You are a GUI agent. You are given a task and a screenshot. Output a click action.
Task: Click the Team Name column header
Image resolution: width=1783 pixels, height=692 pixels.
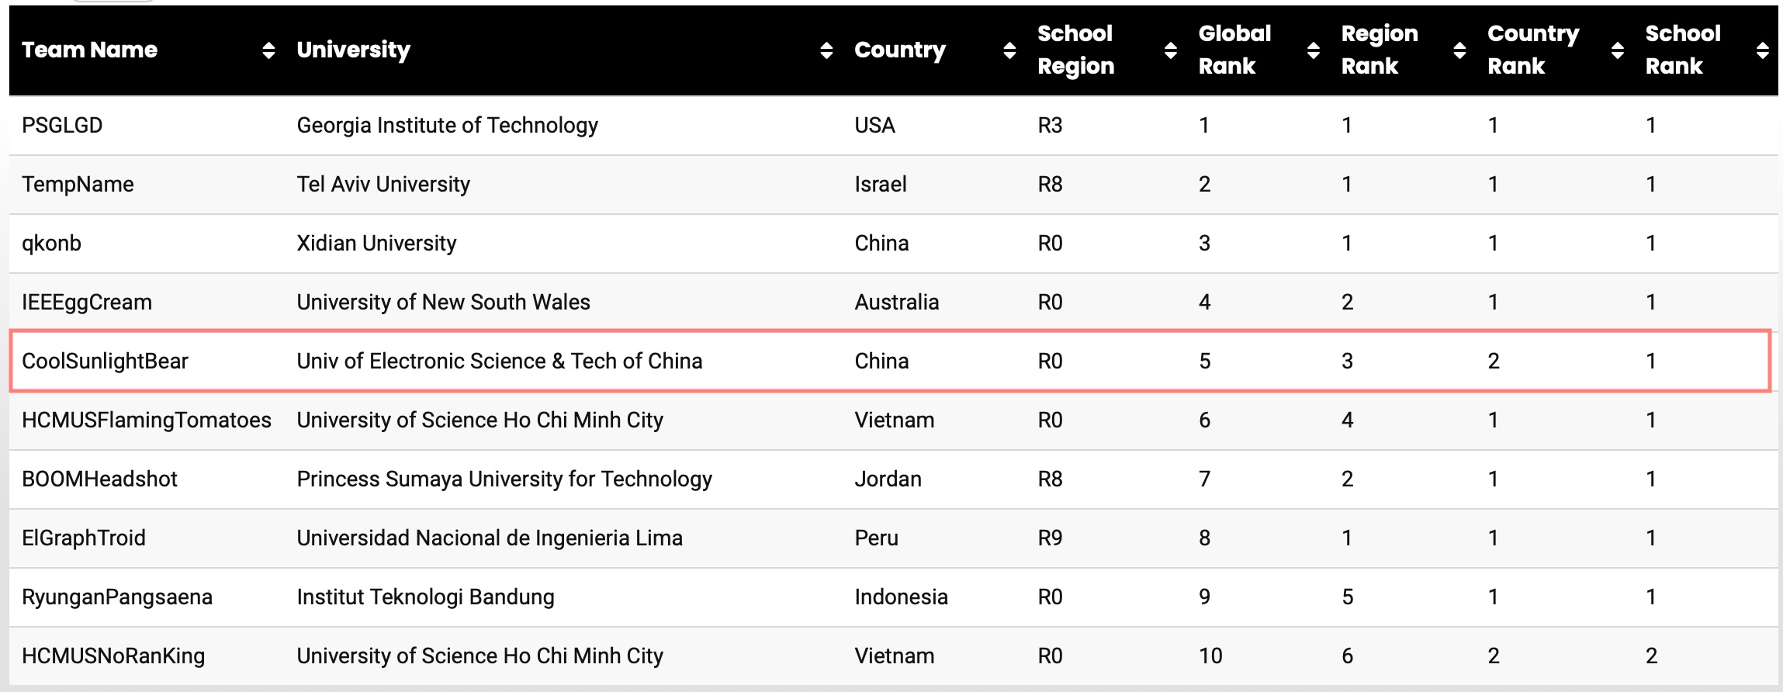[x=89, y=50]
